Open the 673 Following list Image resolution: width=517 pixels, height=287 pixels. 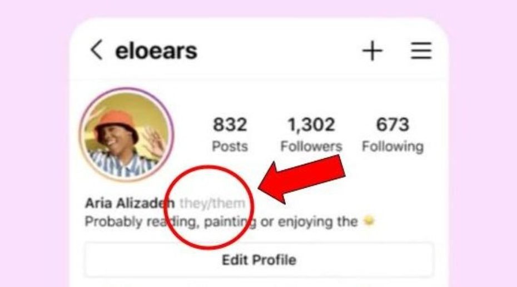tap(392, 134)
